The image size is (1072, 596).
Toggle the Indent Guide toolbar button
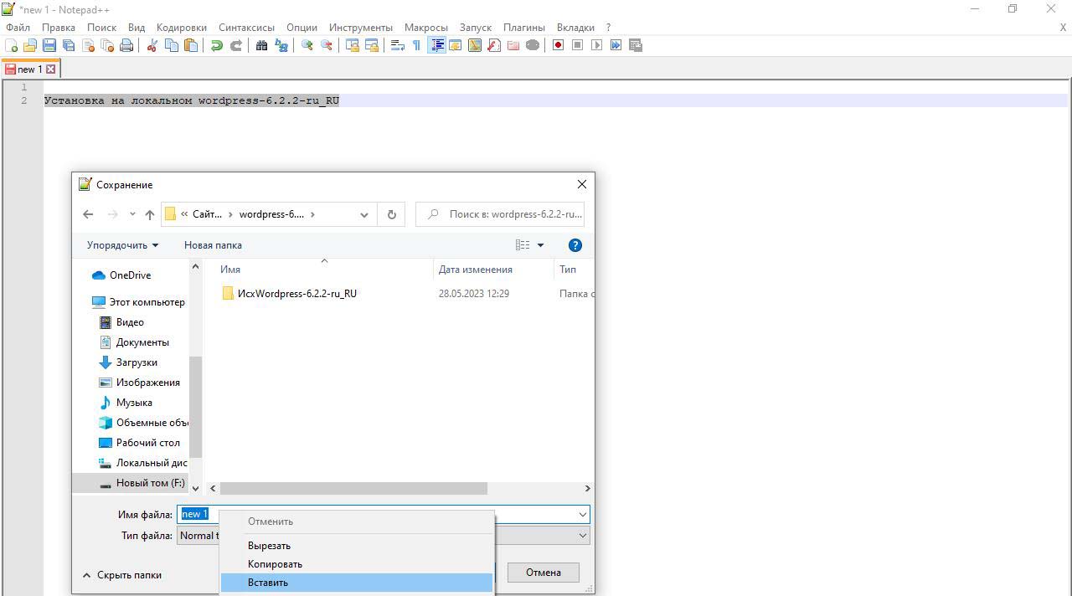pos(436,45)
